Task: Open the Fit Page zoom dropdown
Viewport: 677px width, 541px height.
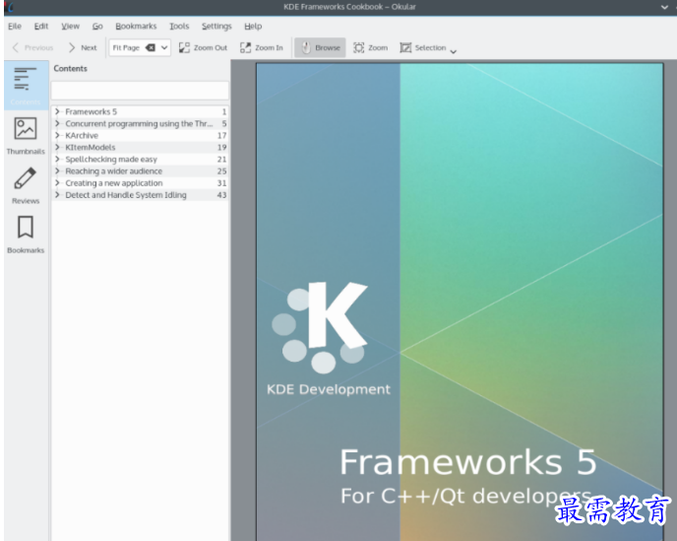Action: pyautogui.click(x=164, y=47)
